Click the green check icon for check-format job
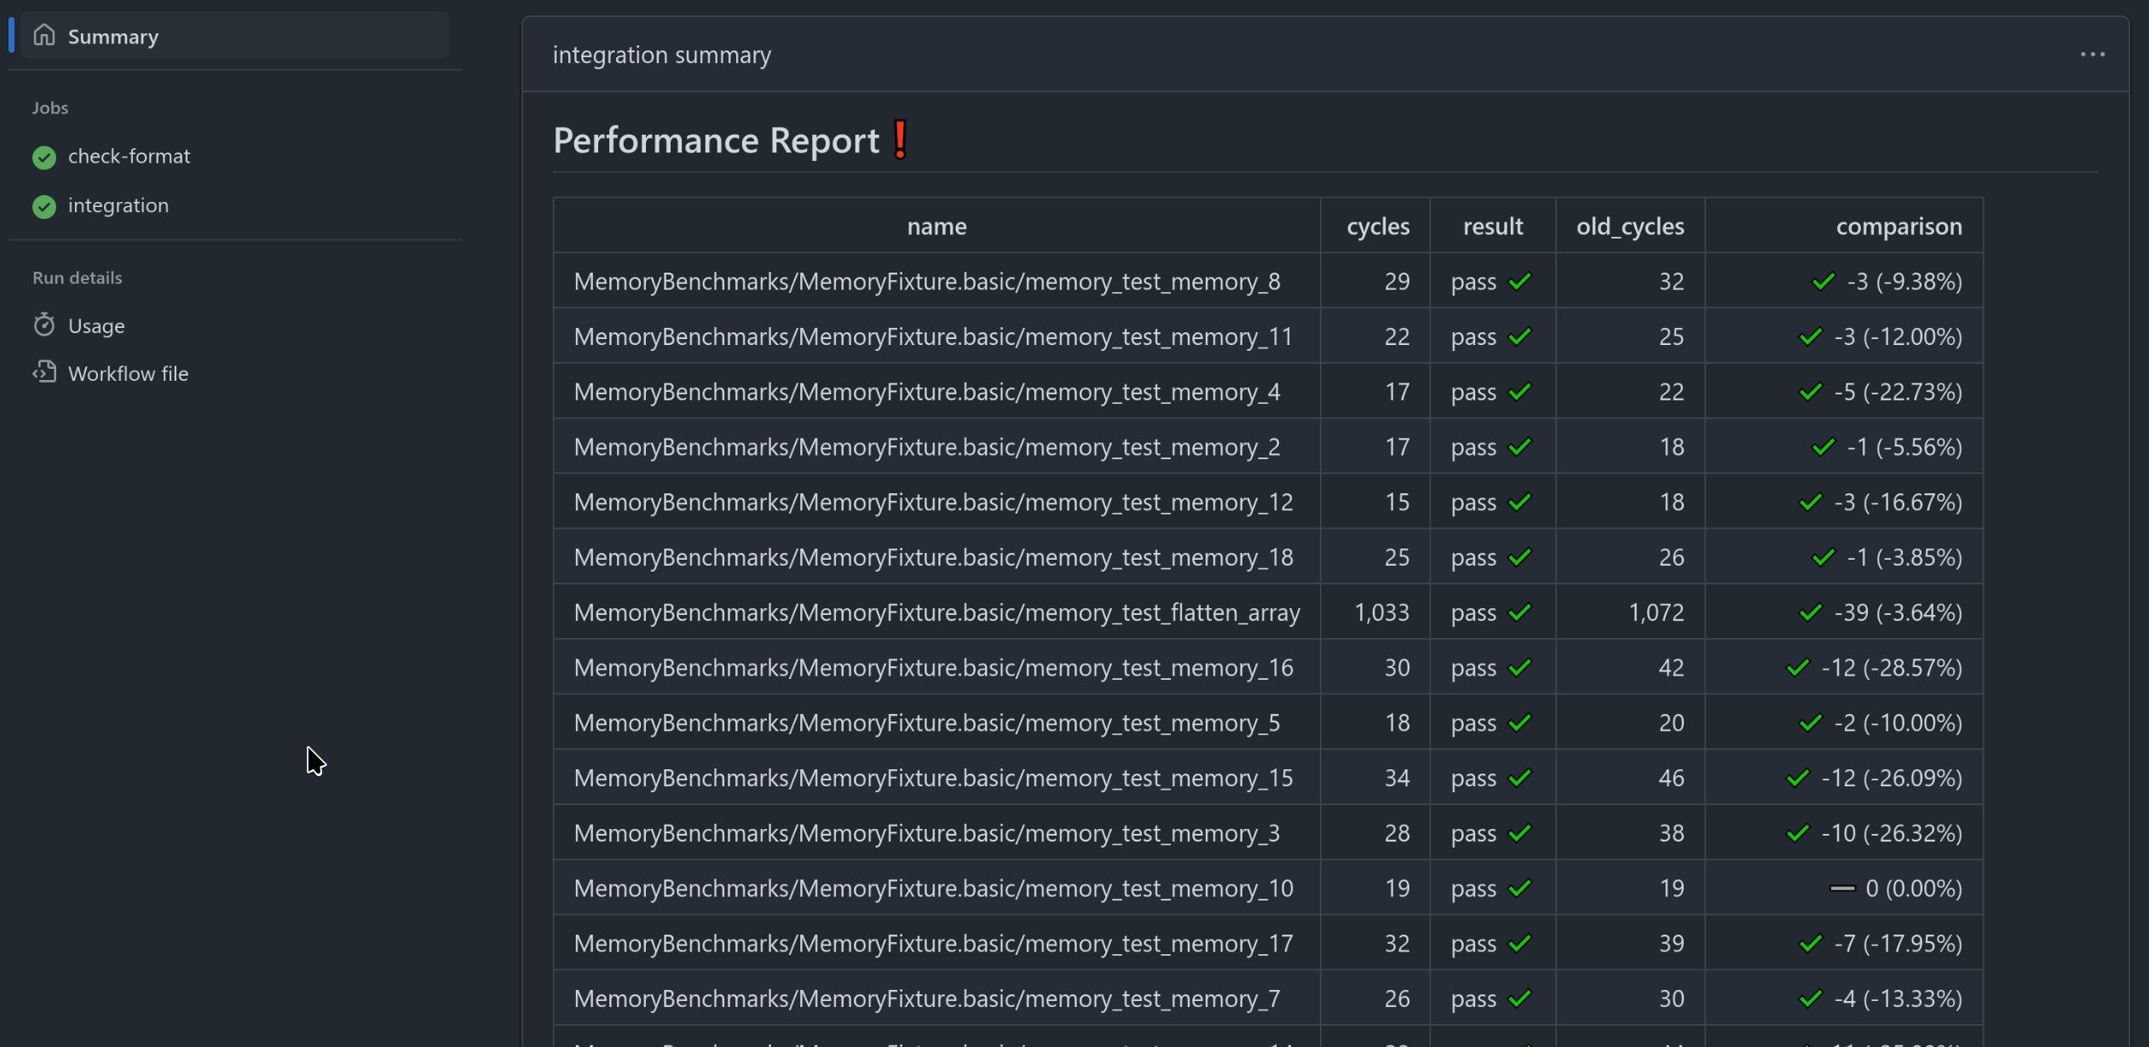 [x=43, y=157]
